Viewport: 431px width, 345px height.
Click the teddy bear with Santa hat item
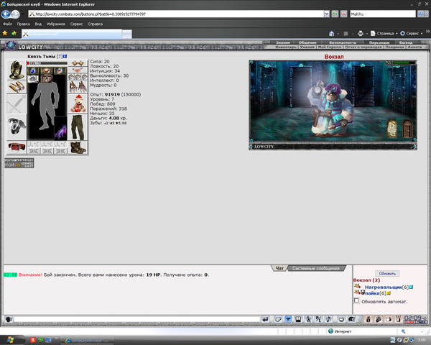[78, 104]
